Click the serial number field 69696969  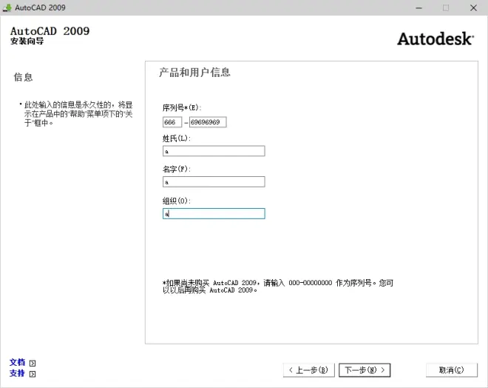(x=208, y=122)
